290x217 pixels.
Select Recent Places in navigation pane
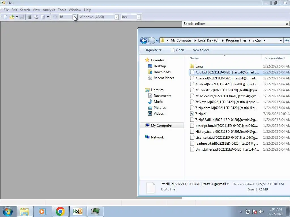tap(164, 78)
